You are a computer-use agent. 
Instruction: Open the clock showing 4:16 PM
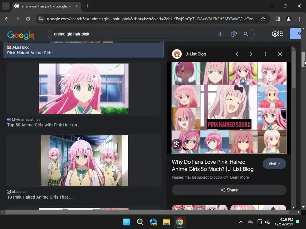pyautogui.click(x=284, y=222)
